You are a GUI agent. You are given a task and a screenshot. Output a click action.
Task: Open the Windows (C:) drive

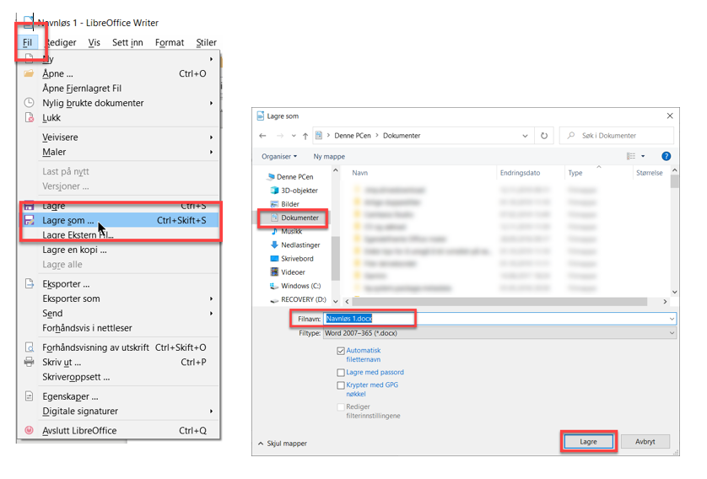click(300, 286)
